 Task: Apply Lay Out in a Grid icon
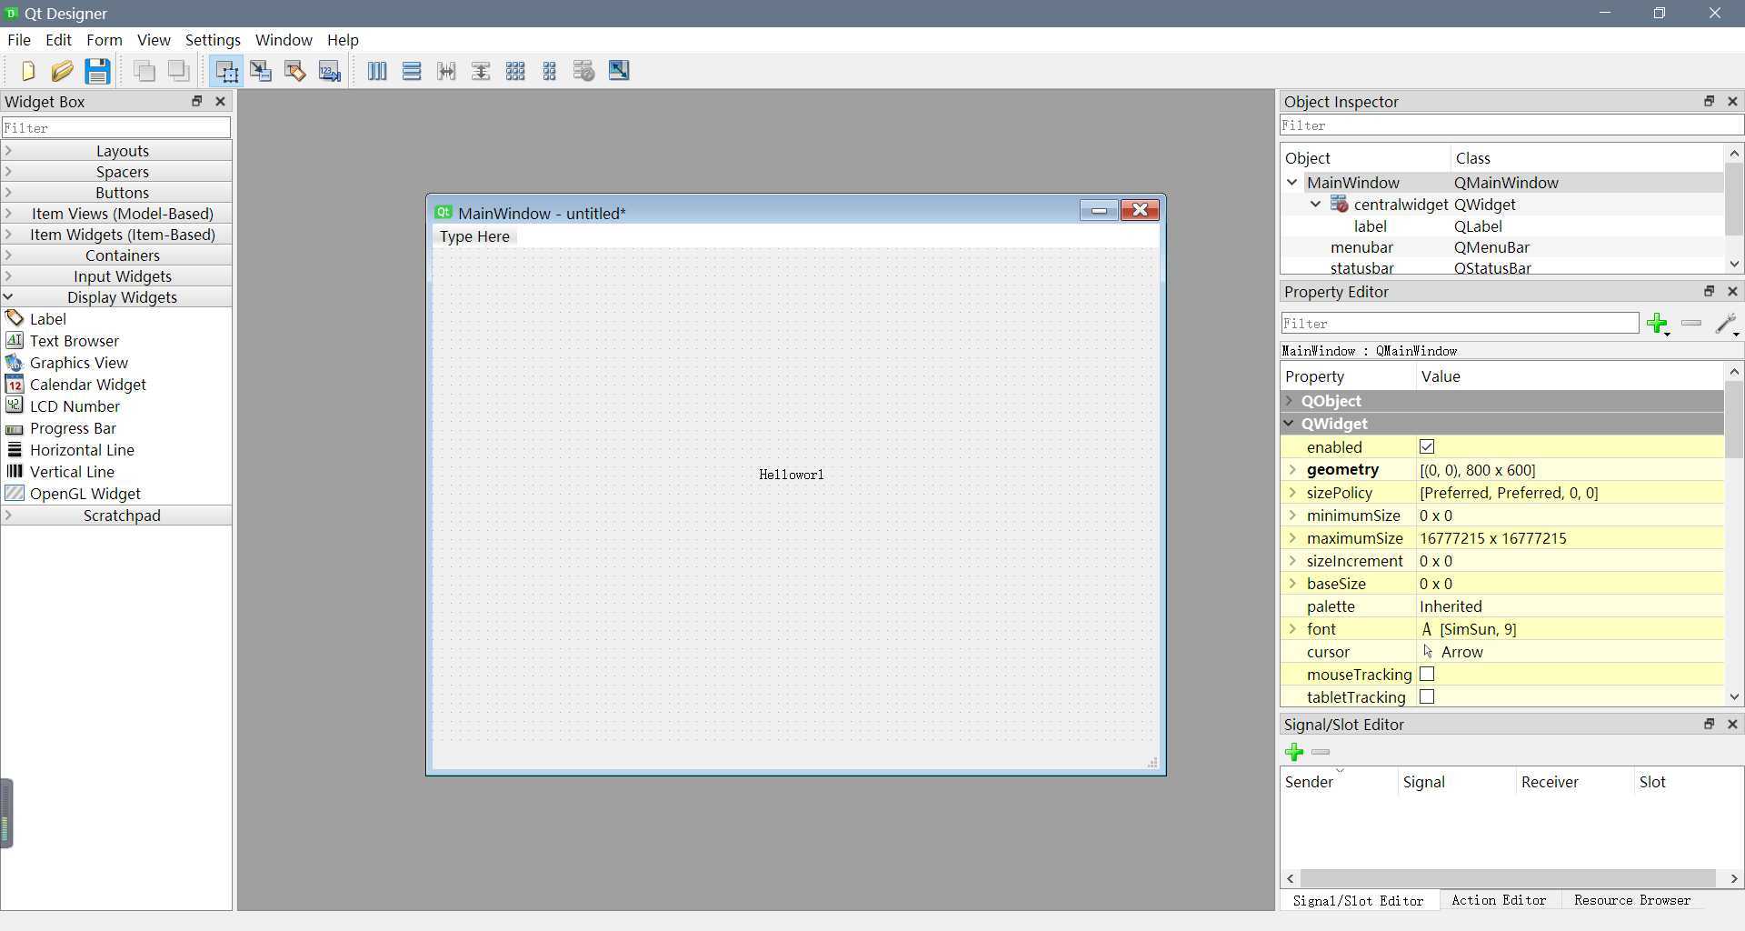click(515, 71)
